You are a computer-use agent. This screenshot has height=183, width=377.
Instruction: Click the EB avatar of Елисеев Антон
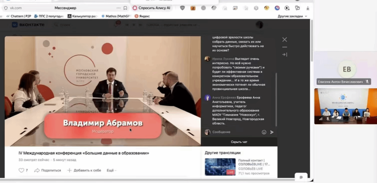pos(347,70)
